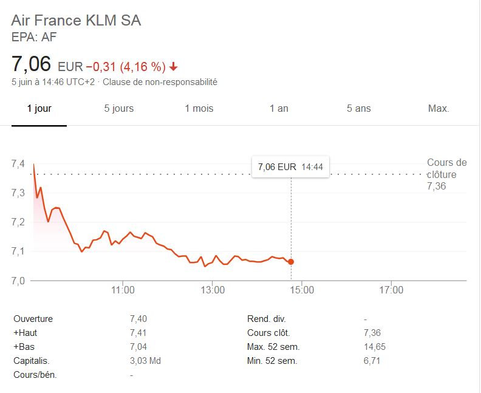481x393 pixels.
Task: Click the orange data point on chart
Action: [291, 262]
